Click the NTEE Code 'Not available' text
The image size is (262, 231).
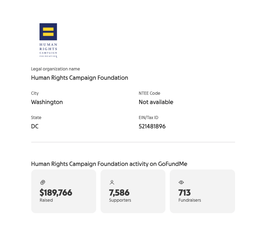pyautogui.click(x=156, y=102)
